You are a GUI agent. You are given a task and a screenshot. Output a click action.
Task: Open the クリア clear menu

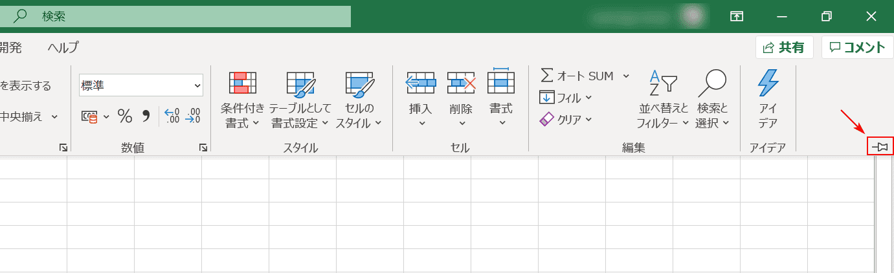tap(566, 120)
